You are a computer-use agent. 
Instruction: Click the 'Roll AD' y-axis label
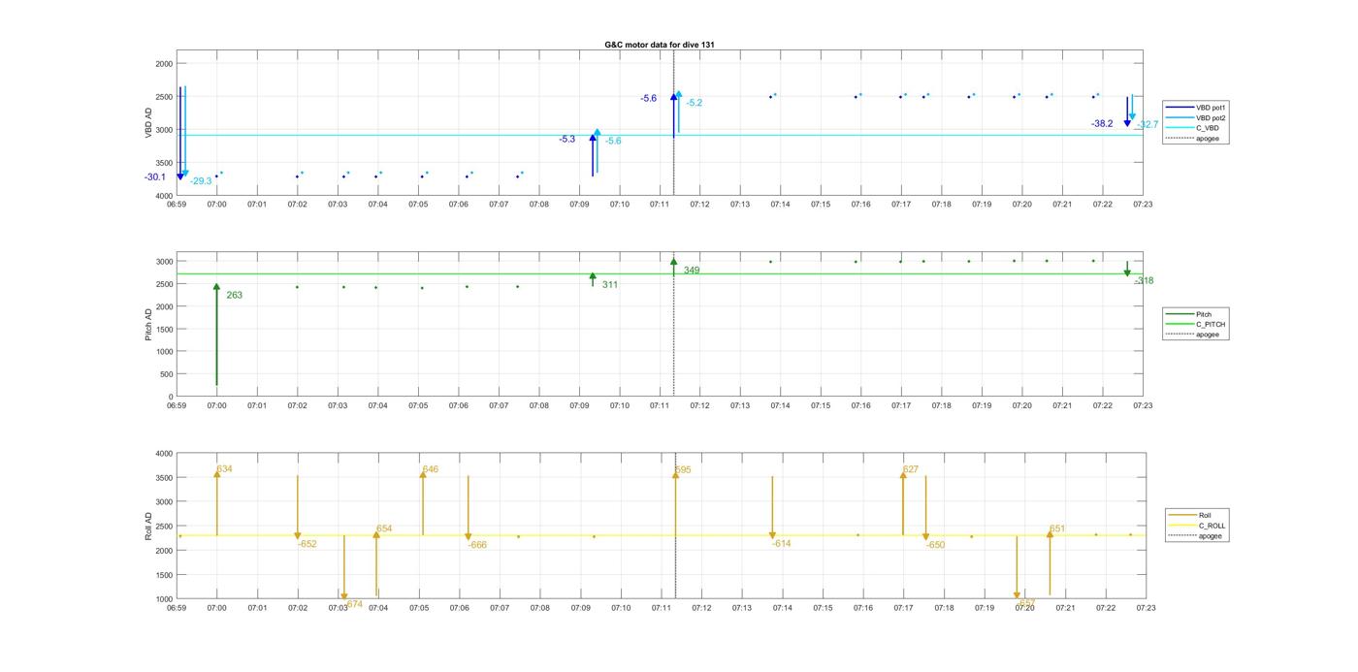click(x=148, y=527)
